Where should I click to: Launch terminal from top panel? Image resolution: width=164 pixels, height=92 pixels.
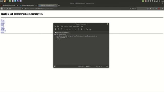(x=7, y=1)
